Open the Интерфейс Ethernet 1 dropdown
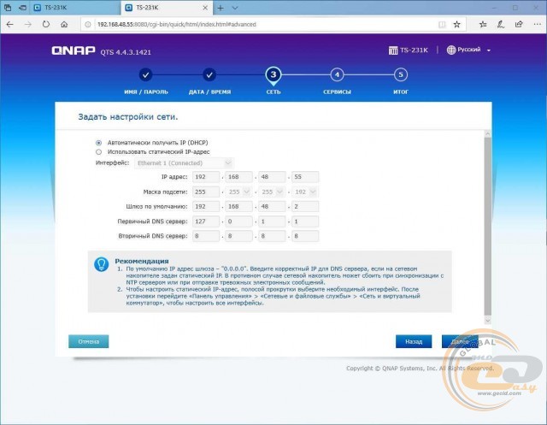This screenshot has width=547, height=425. 184,163
